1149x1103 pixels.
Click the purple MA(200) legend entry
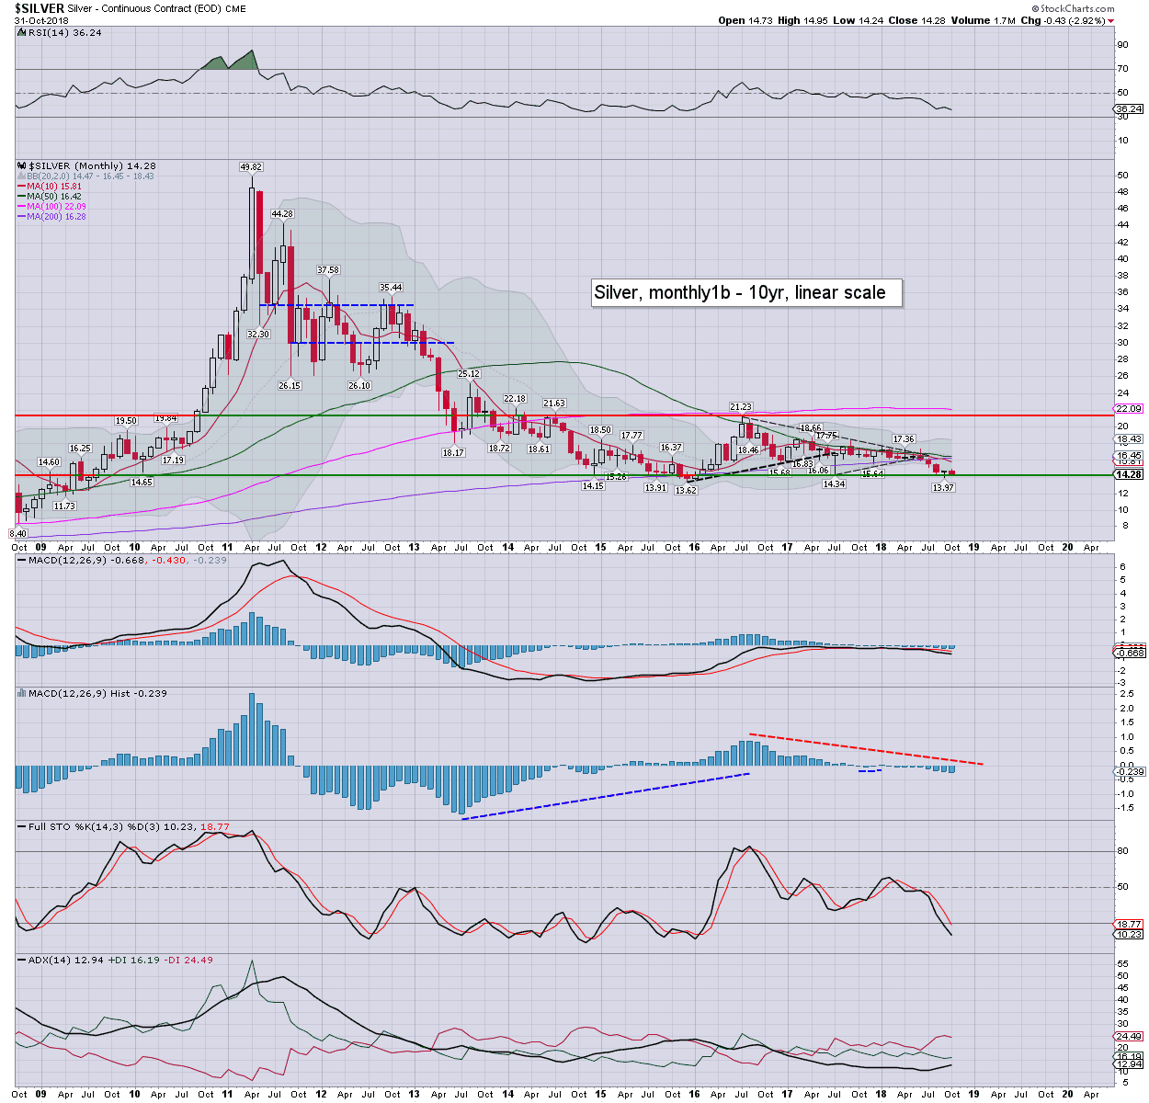(21, 215)
